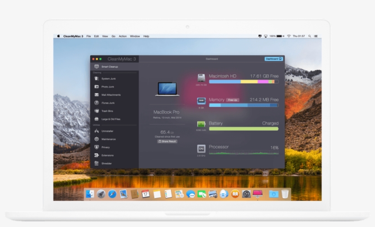Click the green Battery charge bar
Screen dimensions: 375x227
244,129
